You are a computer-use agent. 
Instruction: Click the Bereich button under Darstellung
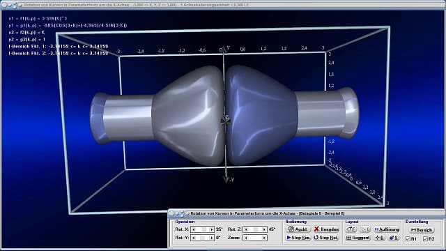tap(422, 229)
